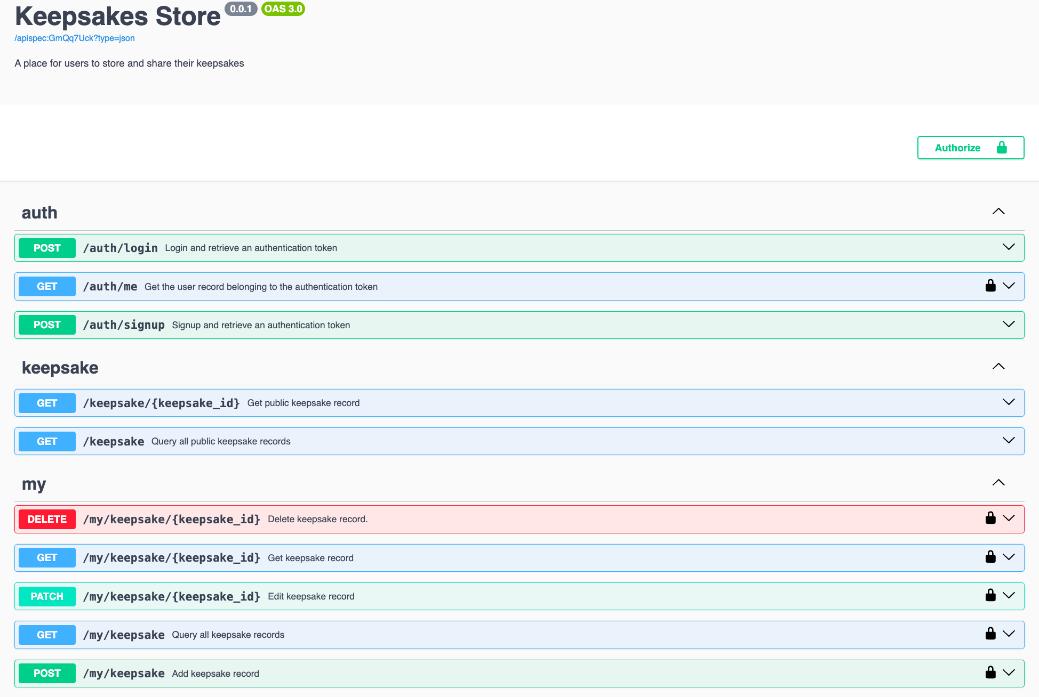Viewport: 1039px width, 697px height.
Task: Click the OAS 3.0 badge
Action: [x=283, y=9]
